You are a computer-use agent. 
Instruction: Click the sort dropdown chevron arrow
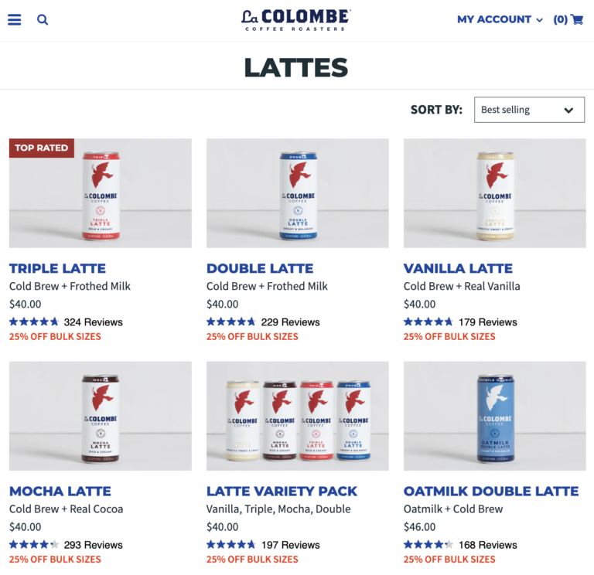pyautogui.click(x=568, y=111)
